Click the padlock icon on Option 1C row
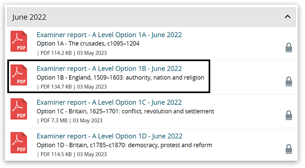305x168 pixels. point(289,115)
